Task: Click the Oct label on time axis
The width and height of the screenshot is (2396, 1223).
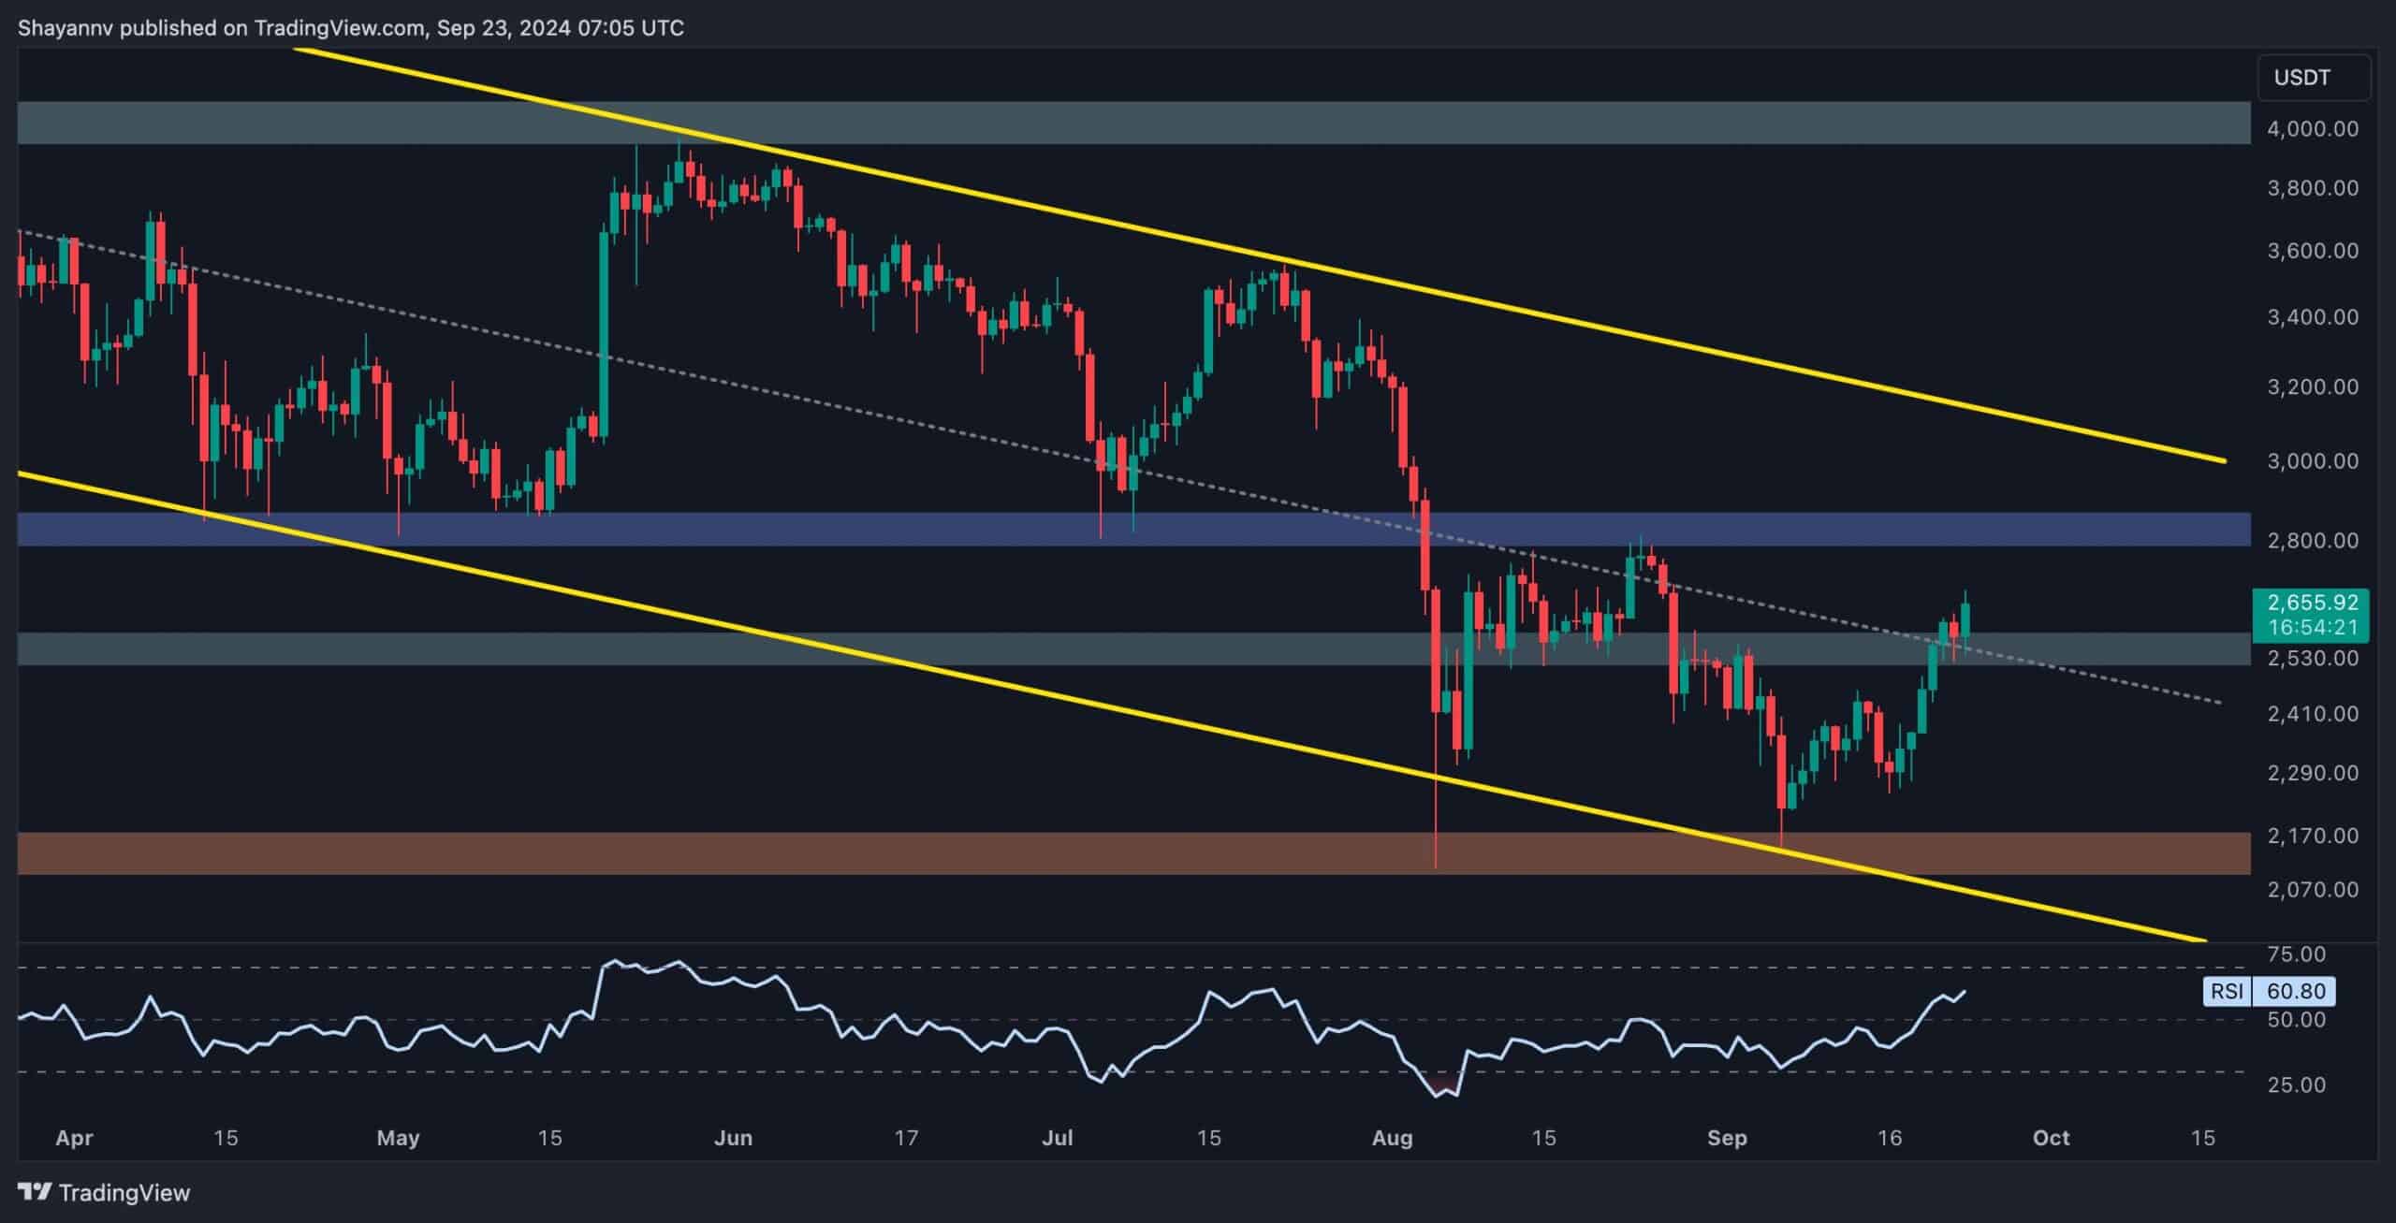Action: (x=2052, y=1139)
